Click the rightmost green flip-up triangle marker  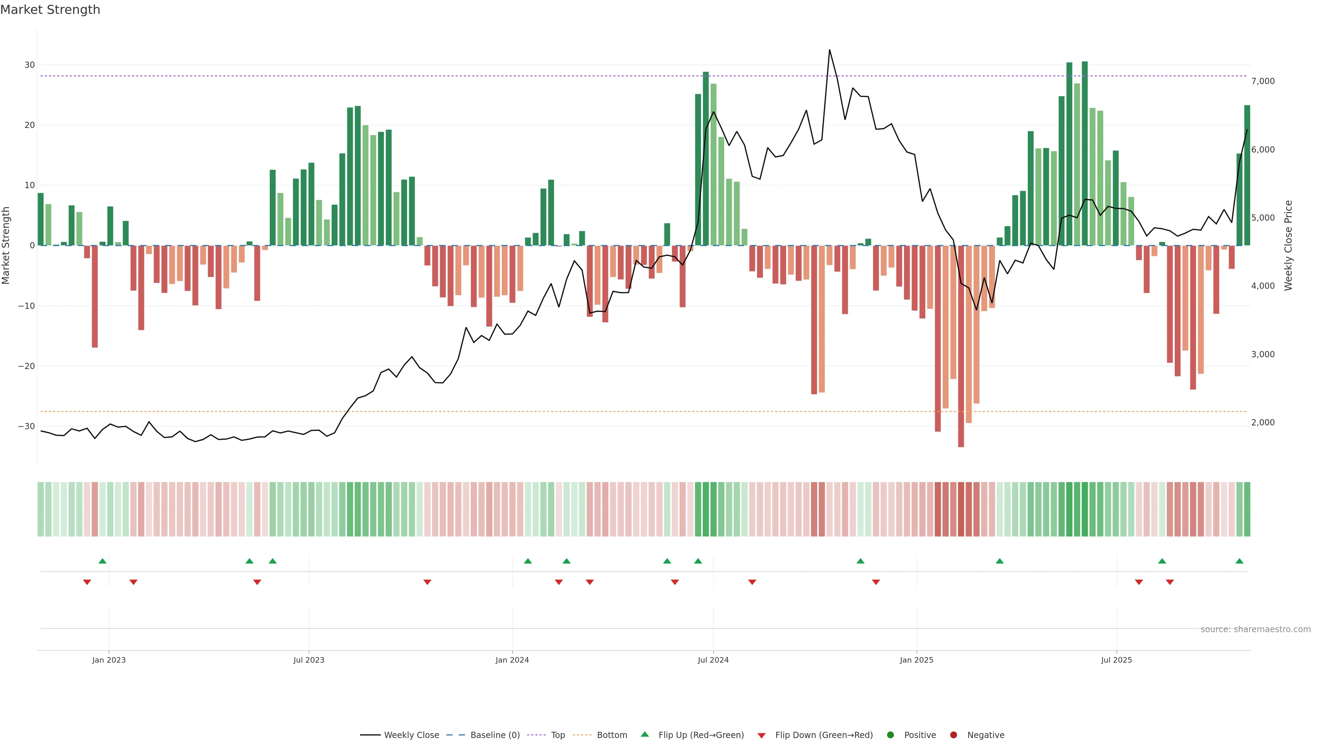[x=1239, y=561]
